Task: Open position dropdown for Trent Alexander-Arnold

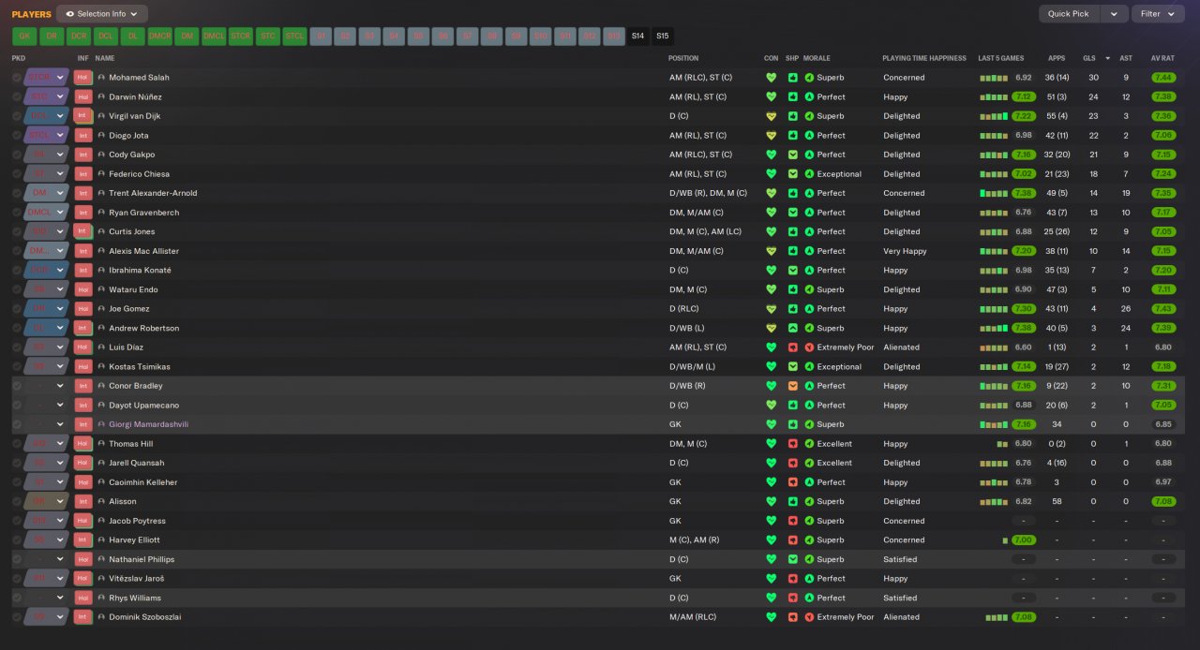Action: click(61, 193)
